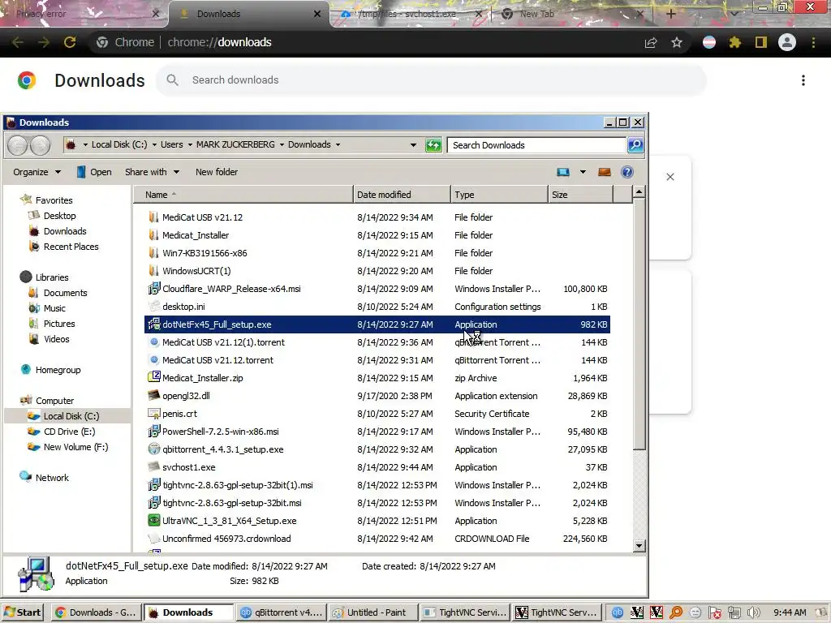Viewport: 831px width, 623px height.
Task: Select the Documents library
Action: [65, 292]
